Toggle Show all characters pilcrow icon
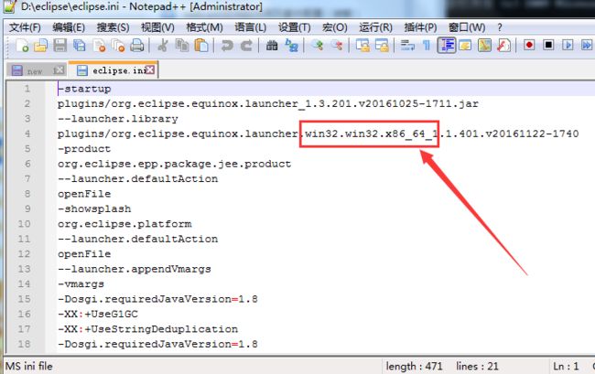Viewport: 595px width, 374px height. tap(427, 46)
